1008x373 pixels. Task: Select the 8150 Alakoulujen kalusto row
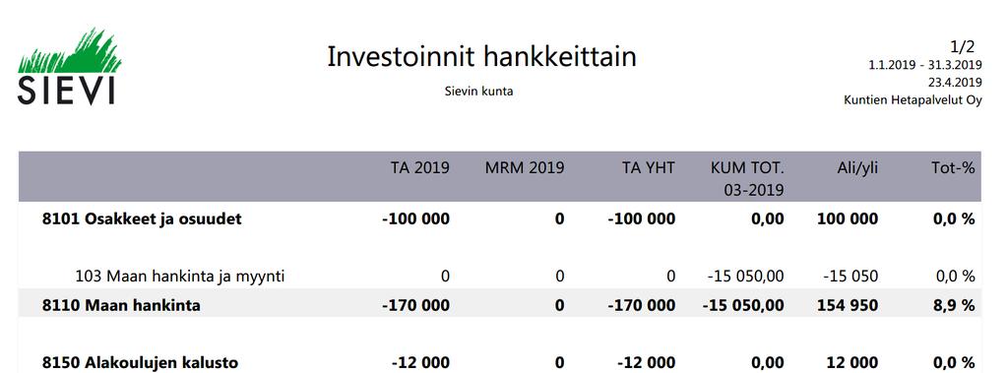[x=500, y=363]
